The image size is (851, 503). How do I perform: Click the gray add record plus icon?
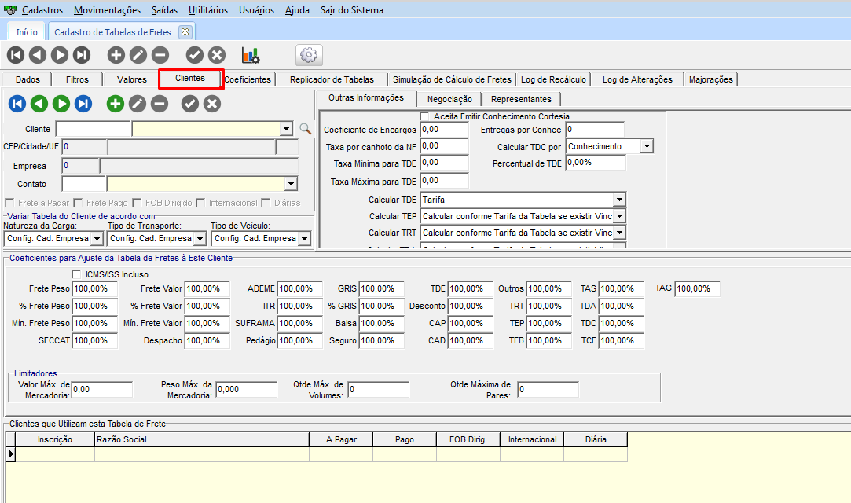click(x=116, y=55)
